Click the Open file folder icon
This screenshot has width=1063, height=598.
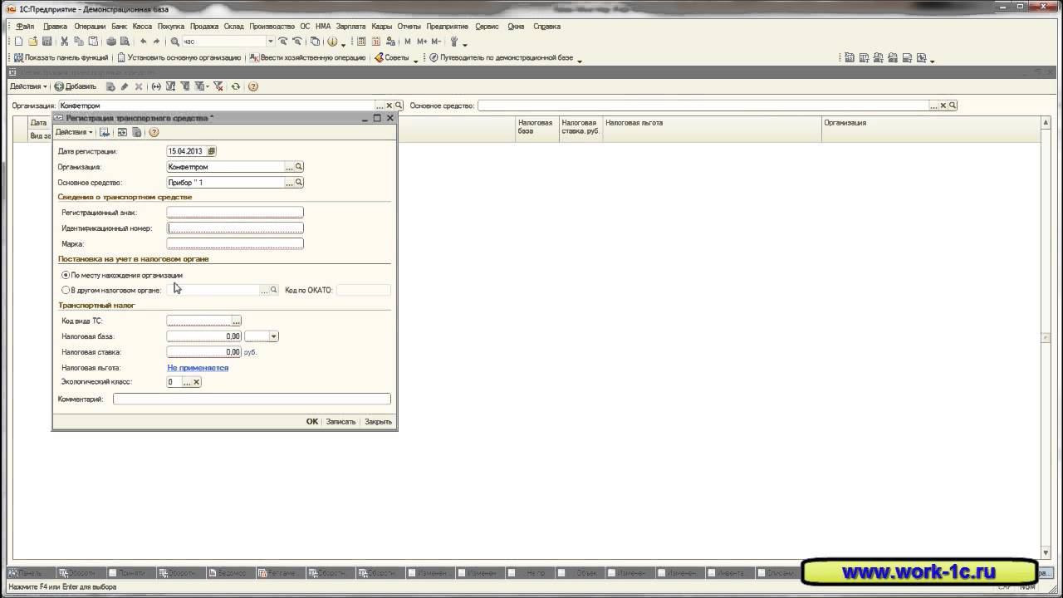click(x=33, y=42)
